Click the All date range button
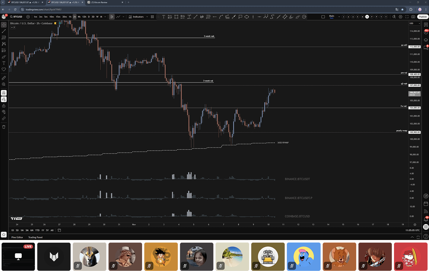The width and height of the screenshot is (429, 271). click(x=52, y=230)
